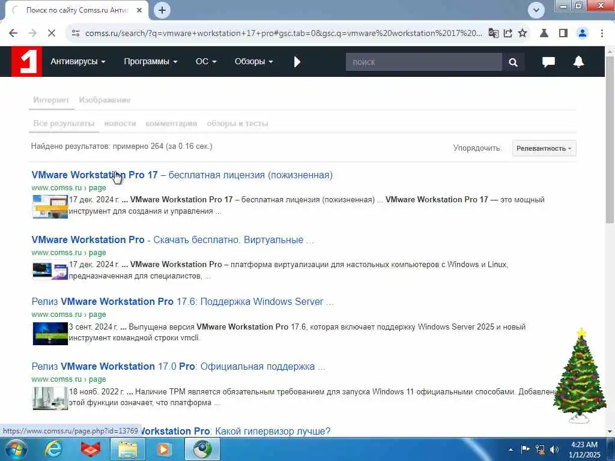Viewport: 615px width, 461px height.
Task: Bookmark this page with the star
Action: (x=523, y=34)
